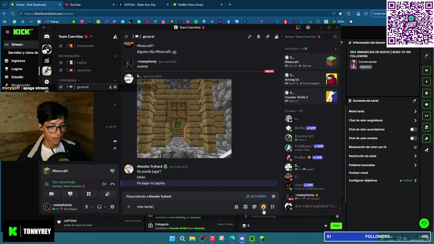This screenshot has width=434, height=244.
Task: Toggle Chat de solo-suscriptores switch
Action: 413,129
